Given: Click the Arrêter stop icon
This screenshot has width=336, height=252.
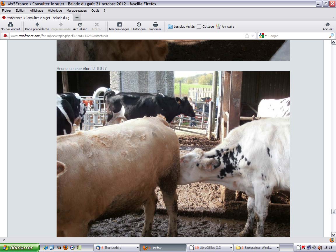Looking at the screenshot, I should [97, 27].
